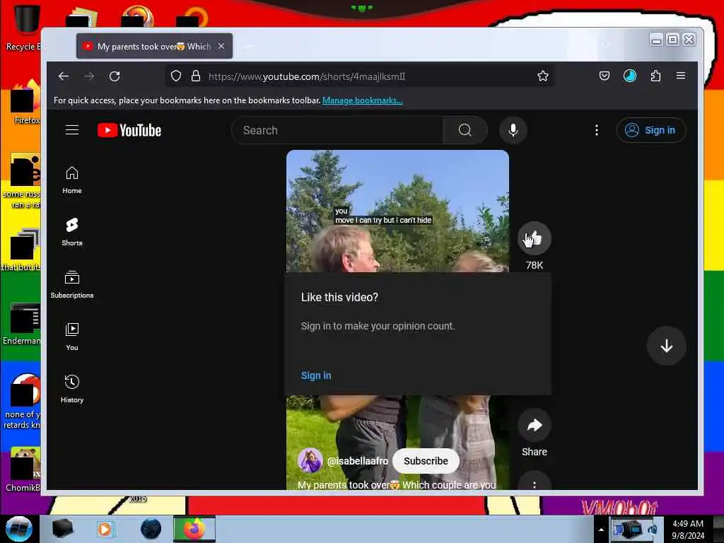Toggle the YouTube guide hamburger menu
This screenshot has width=724, height=543.
point(72,130)
